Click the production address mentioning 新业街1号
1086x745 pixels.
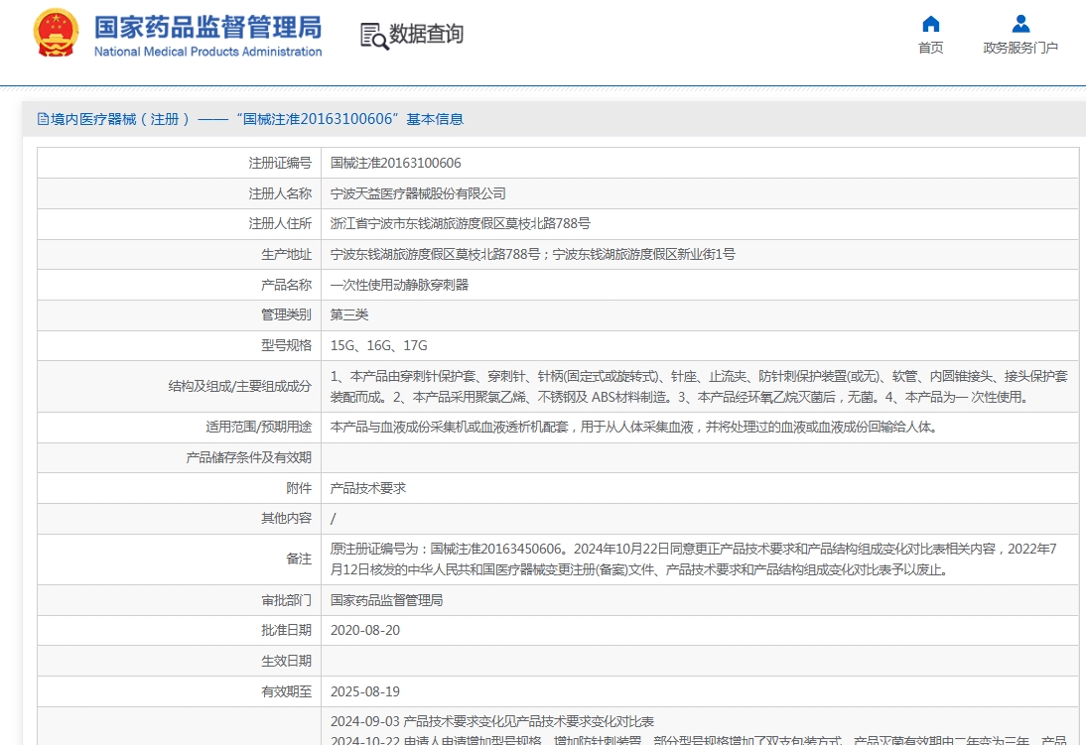pyautogui.click(x=533, y=254)
